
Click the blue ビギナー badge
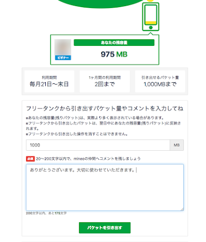(x=63, y=57)
